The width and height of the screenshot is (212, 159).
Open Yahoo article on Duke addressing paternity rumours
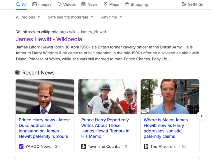[x=45, y=128]
